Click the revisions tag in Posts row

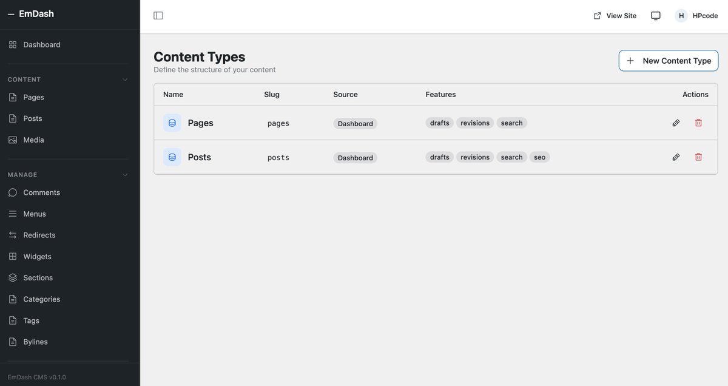(x=475, y=157)
